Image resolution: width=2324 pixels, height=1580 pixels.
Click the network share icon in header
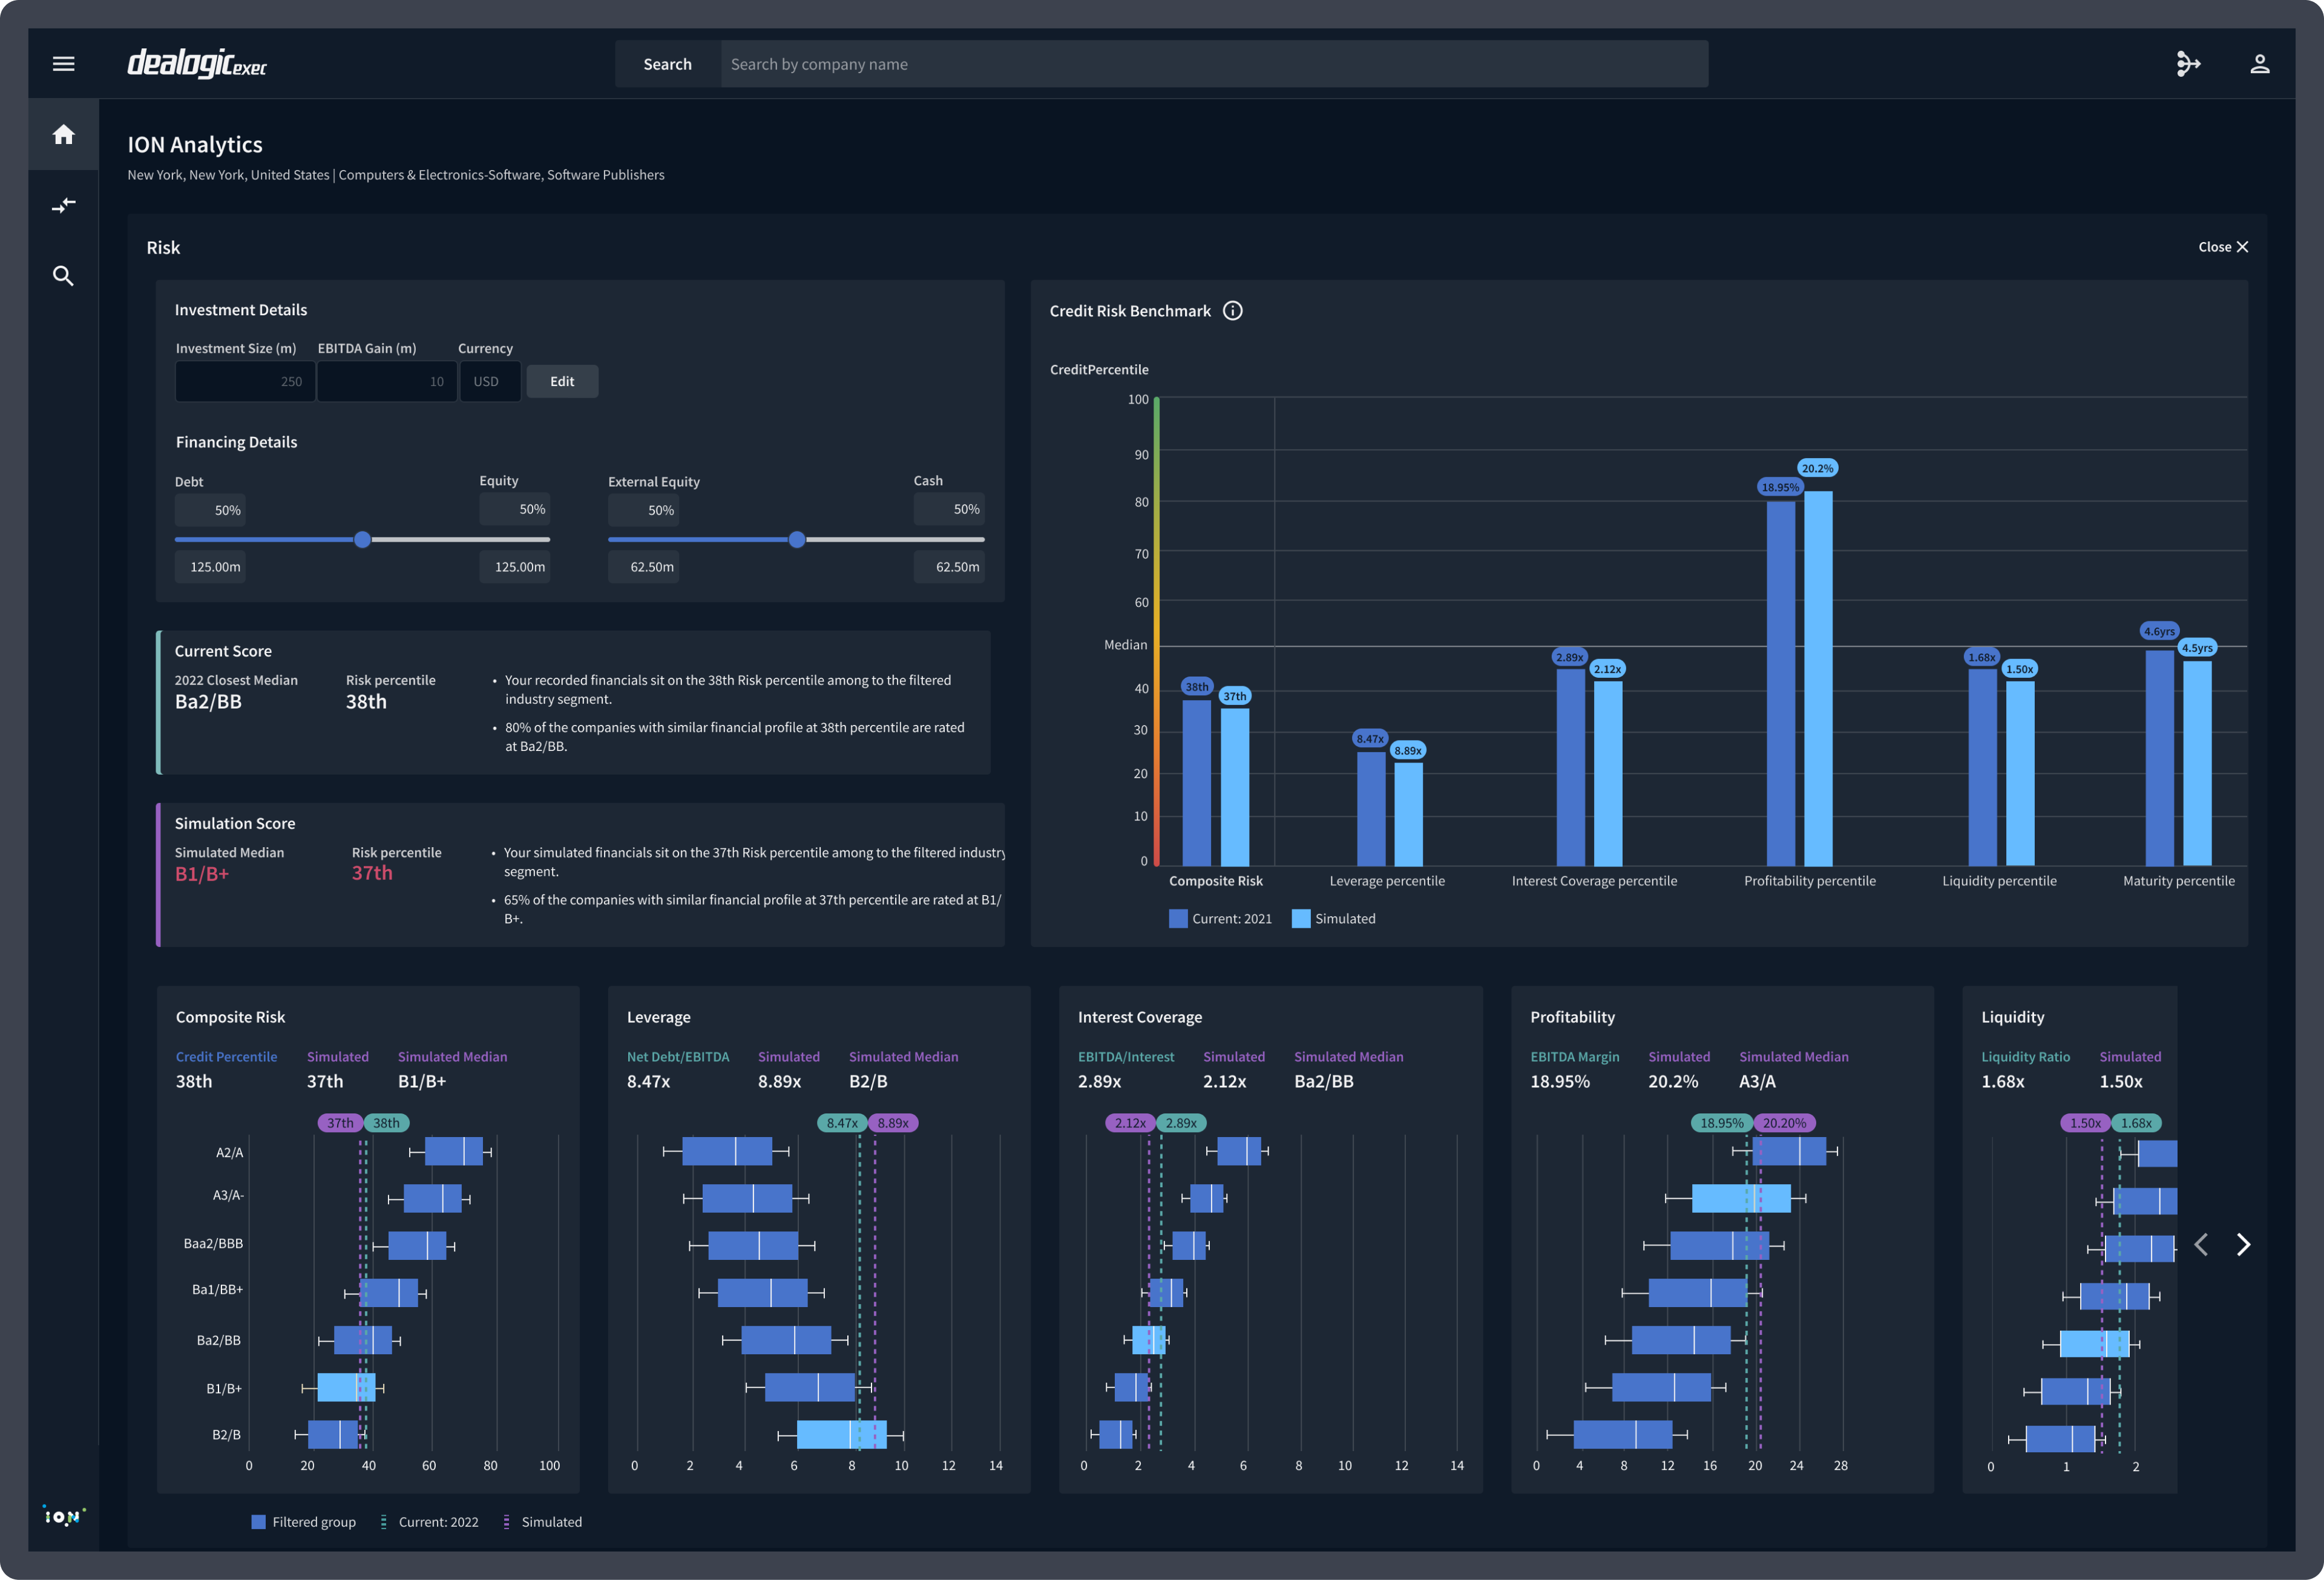tap(2188, 64)
